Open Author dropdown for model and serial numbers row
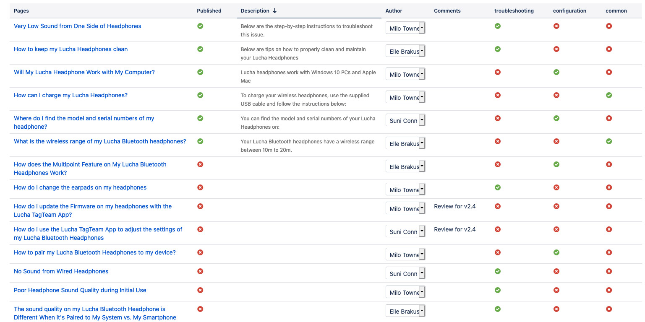Viewport: 645px width, 322px height. 405,120
